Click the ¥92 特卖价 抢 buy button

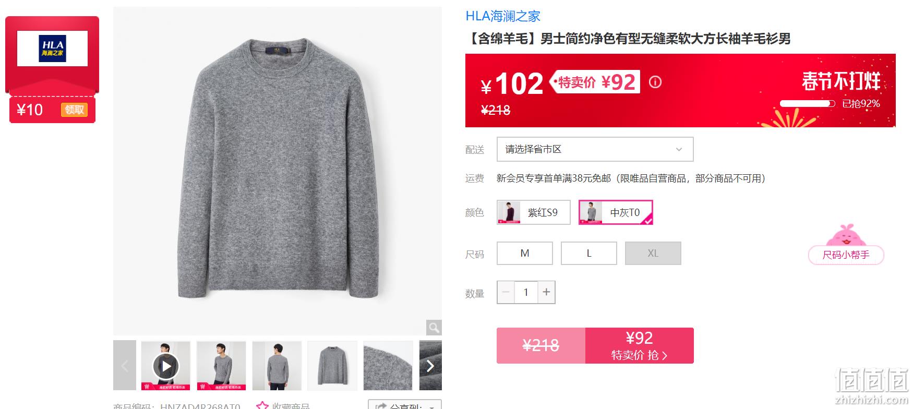click(640, 345)
